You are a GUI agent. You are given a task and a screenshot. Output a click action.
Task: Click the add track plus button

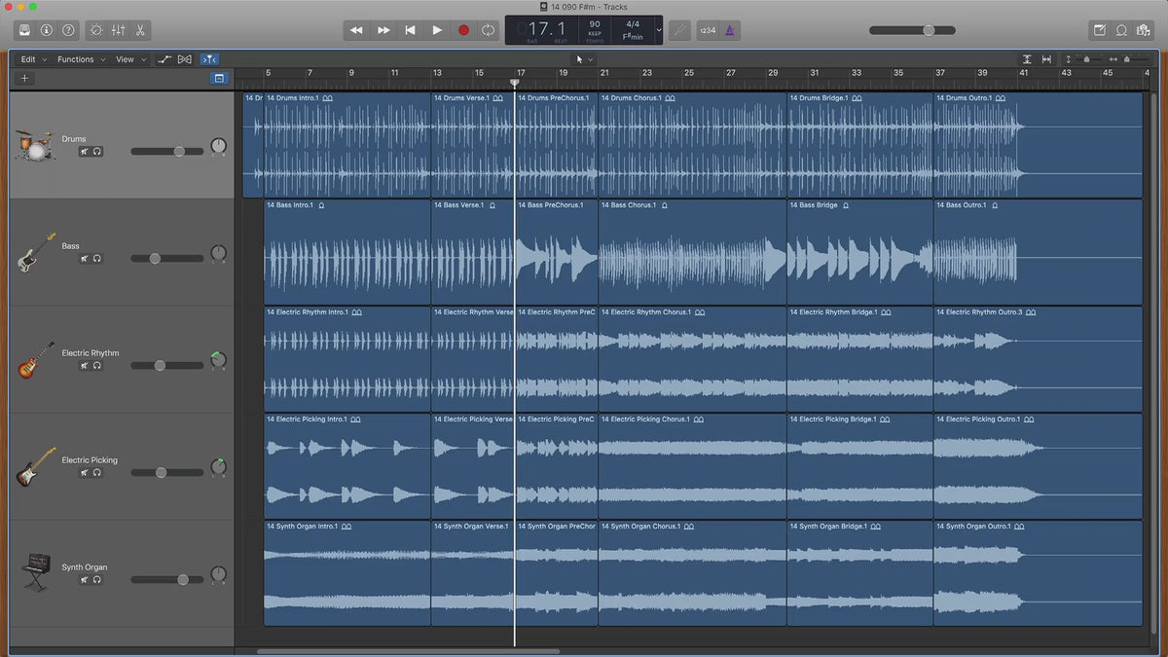click(x=24, y=78)
